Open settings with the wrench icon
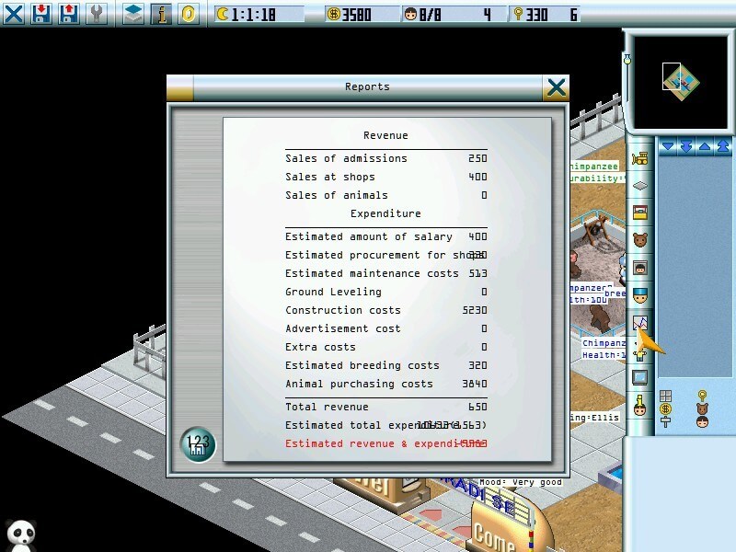 [x=97, y=14]
